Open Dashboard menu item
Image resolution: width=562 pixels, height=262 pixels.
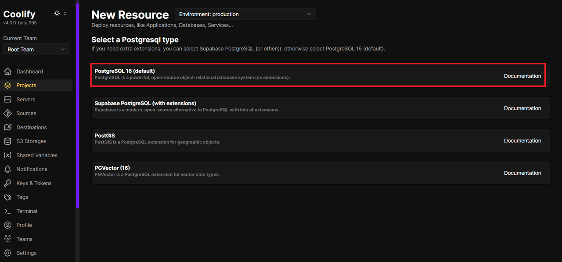[36, 72]
